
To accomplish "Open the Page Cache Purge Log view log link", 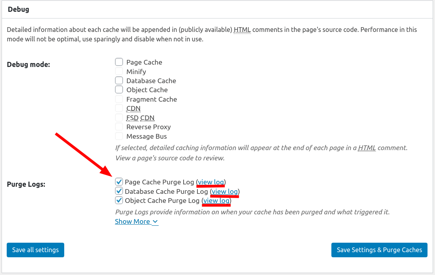I will [x=210, y=182].
